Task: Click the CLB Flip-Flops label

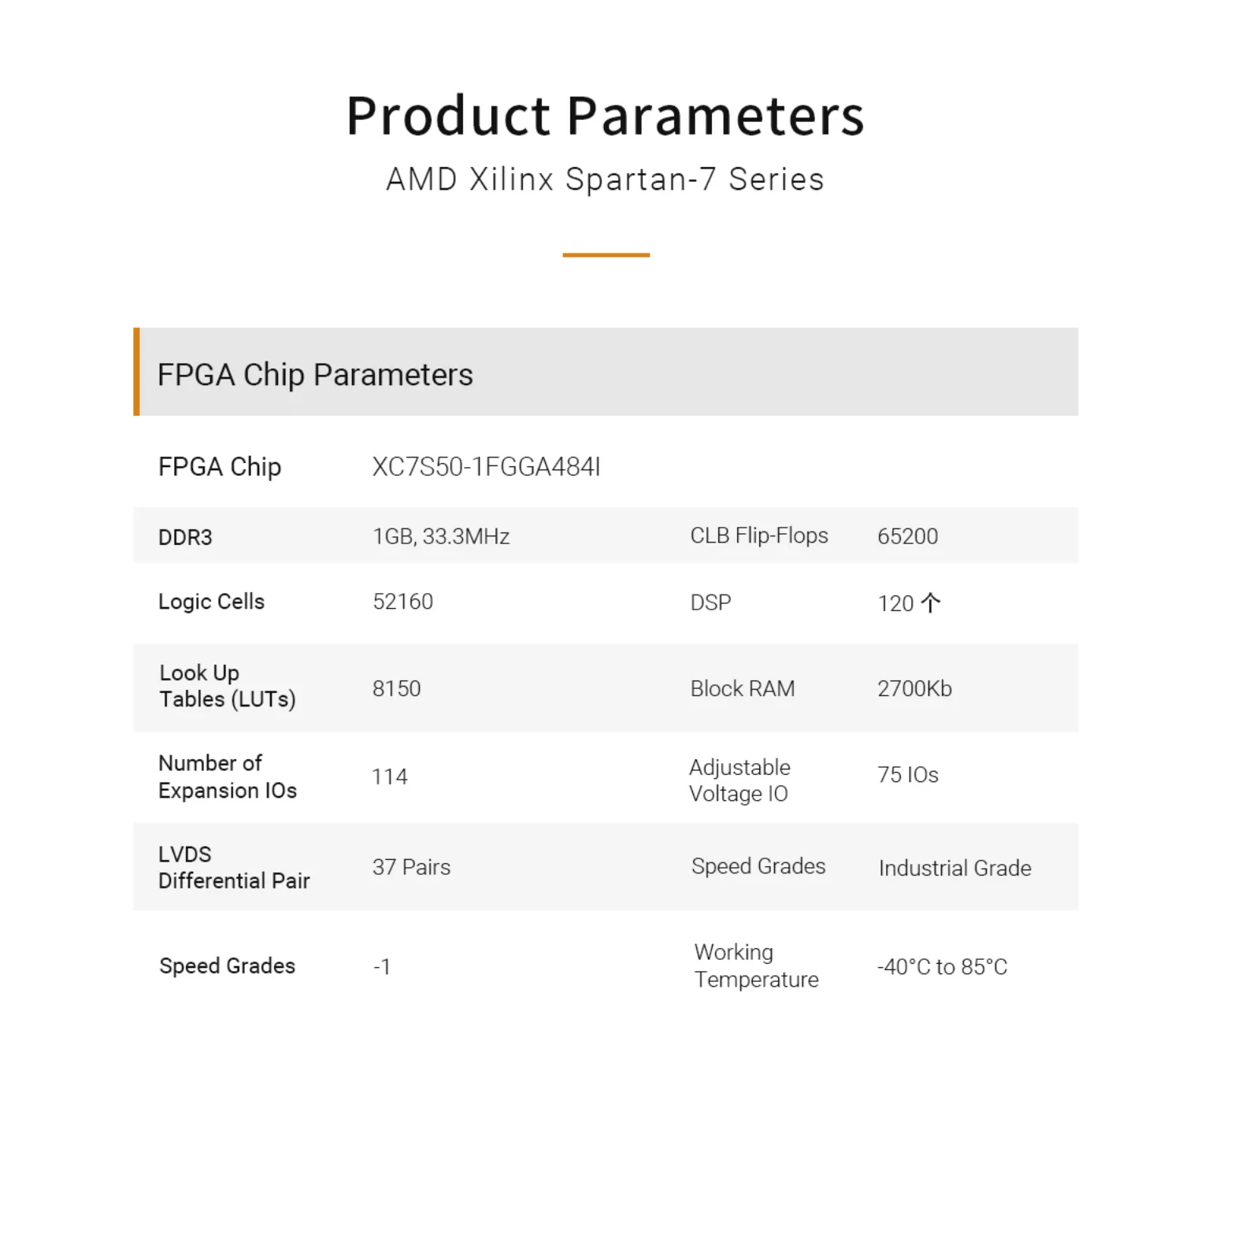Action: (x=759, y=535)
